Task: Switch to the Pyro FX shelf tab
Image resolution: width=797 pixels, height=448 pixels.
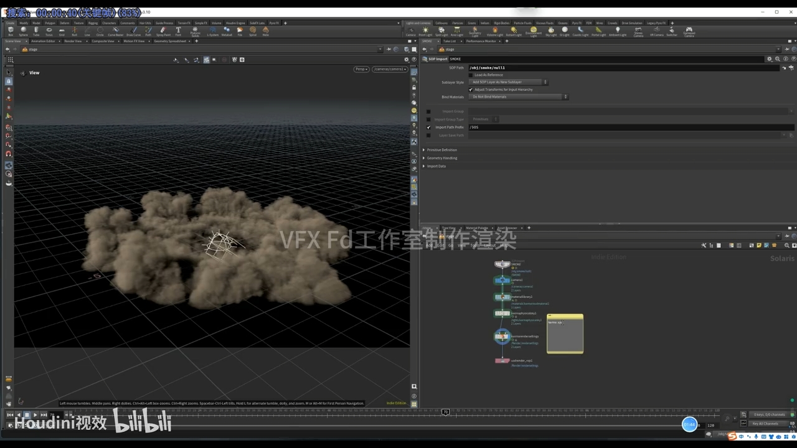Action: coord(576,23)
